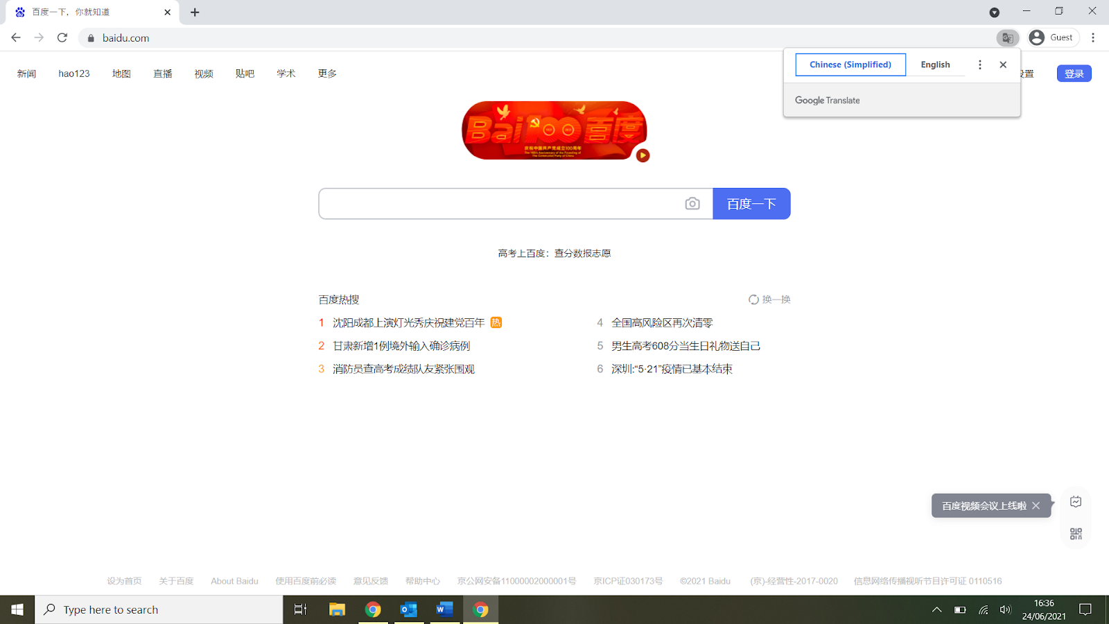Viewport: 1109px width, 624px height.
Task: Click the 使用百度前必读 footer link
Action: pyautogui.click(x=306, y=581)
